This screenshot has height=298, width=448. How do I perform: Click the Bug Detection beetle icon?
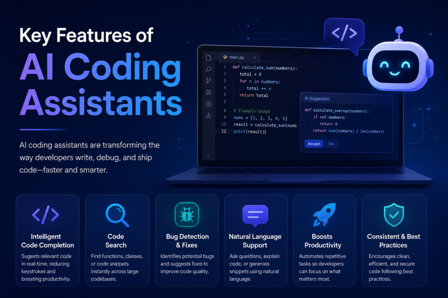click(x=187, y=215)
